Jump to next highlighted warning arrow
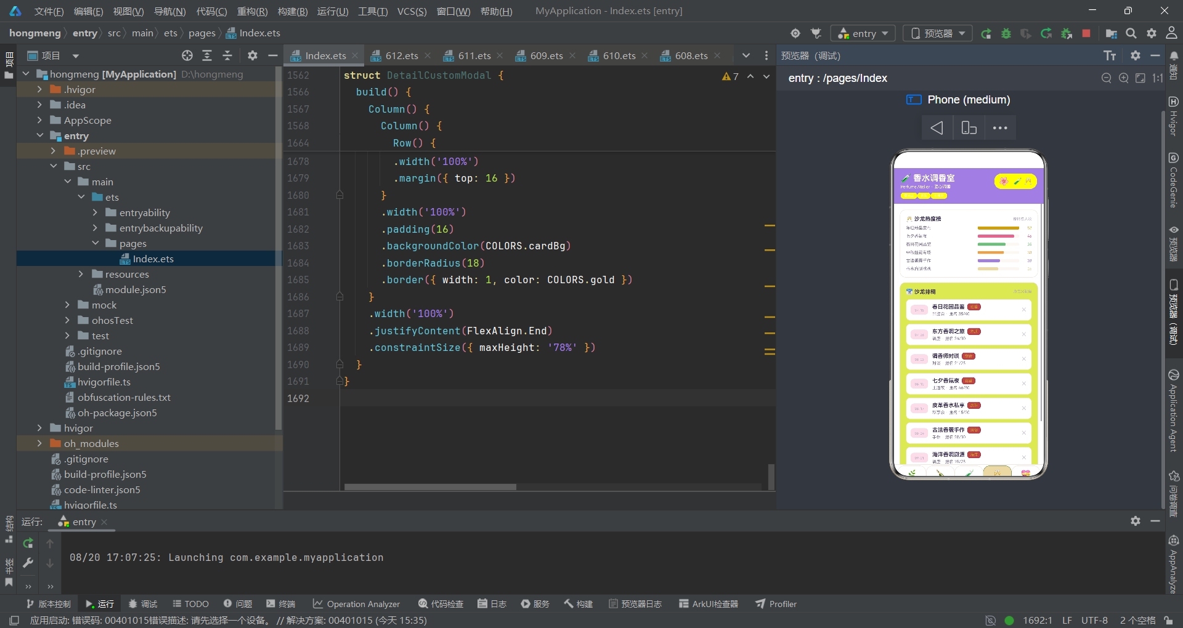Screen dimensions: 1183x628 pos(766,76)
